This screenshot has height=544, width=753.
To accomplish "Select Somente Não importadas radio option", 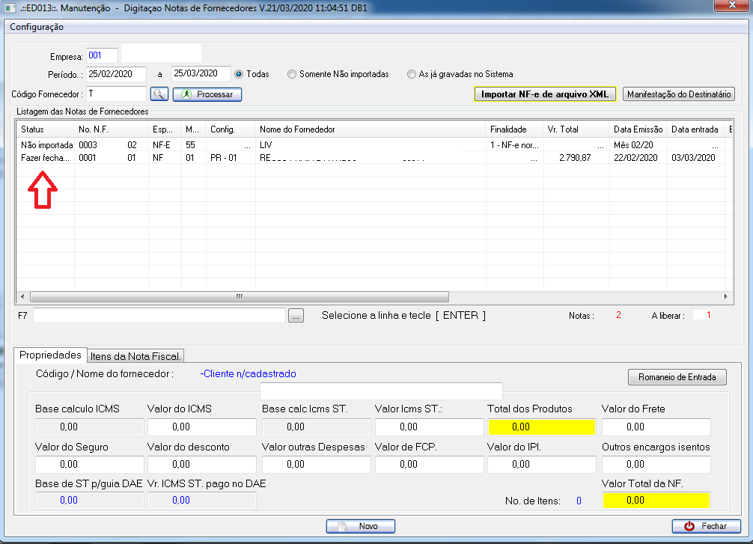I will 292,74.
